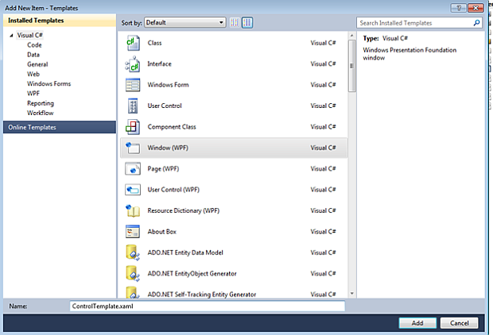
Task: Click the Page (WPF) template icon
Action: click(133, 169)
